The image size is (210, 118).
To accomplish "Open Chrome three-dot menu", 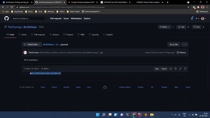I will pyautogui.click(x=207, y=7).
